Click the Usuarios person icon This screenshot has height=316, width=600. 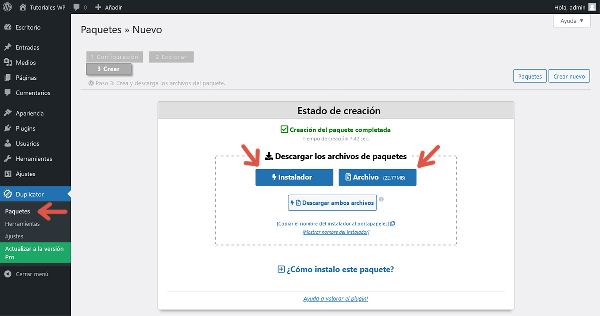click(8, 144)
